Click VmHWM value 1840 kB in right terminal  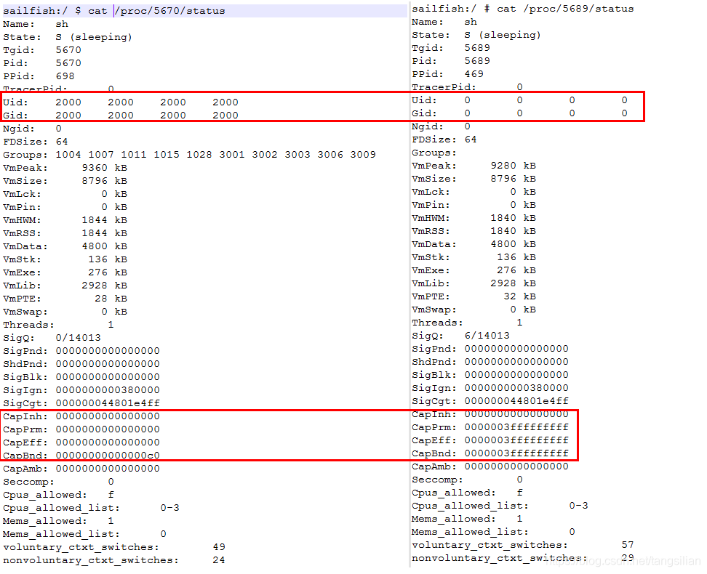coord(514,218)
